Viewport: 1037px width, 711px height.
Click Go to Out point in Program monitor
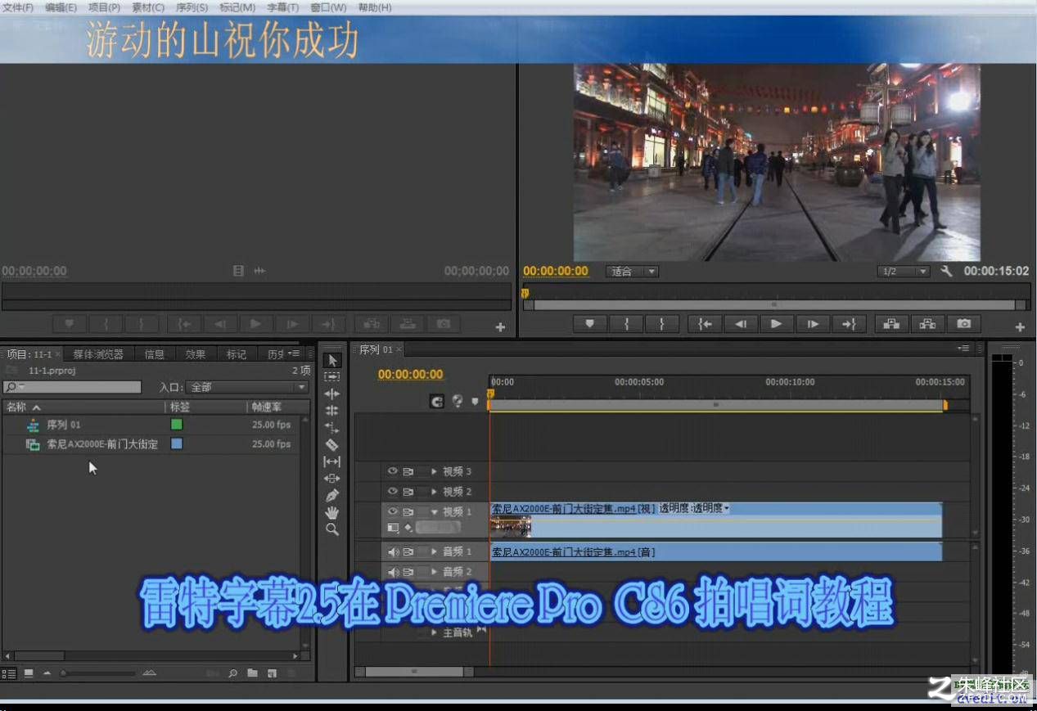(x=849, y=324)
